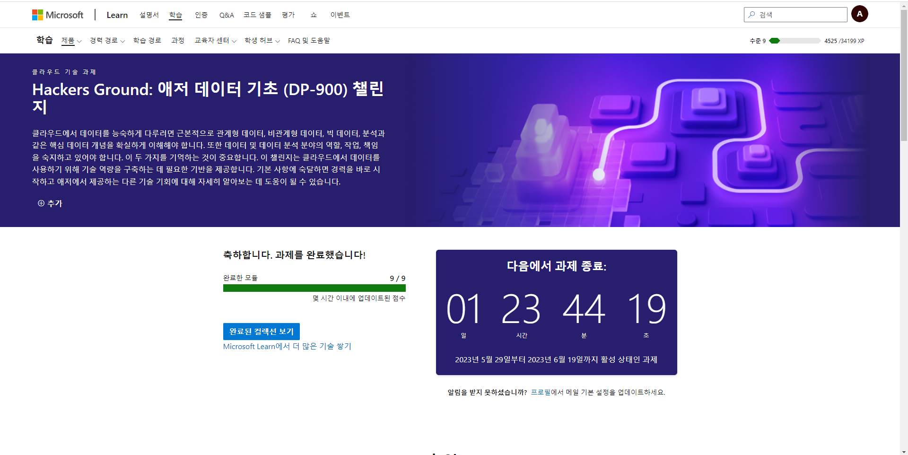Select the Learn home logo
Viewport: 908px width, 455px height.
click(x=116, y=15)
